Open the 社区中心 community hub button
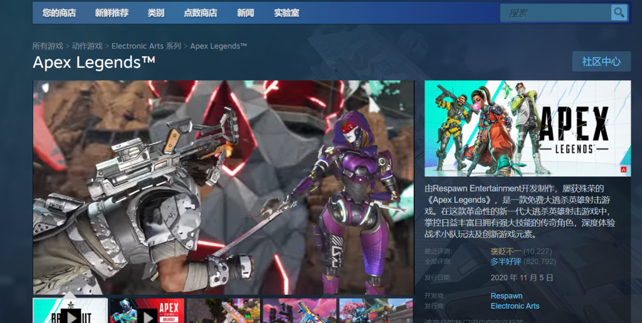Screen dimensions: 642x323 tap(601, 61)
